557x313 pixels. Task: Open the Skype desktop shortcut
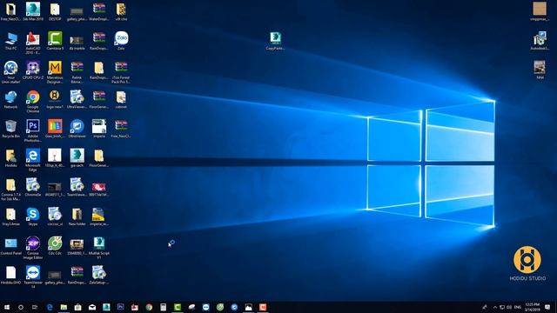(x=33, y=216)
